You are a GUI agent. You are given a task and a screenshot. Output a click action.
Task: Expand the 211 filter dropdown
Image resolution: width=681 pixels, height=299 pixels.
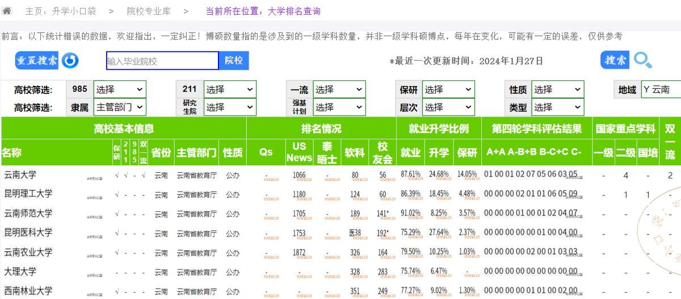pyautogui.click(x=229, y=89)
